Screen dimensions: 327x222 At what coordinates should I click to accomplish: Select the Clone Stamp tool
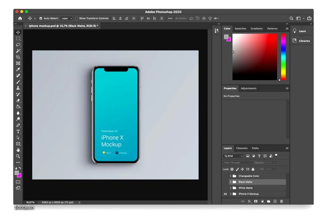coord(18,88)
